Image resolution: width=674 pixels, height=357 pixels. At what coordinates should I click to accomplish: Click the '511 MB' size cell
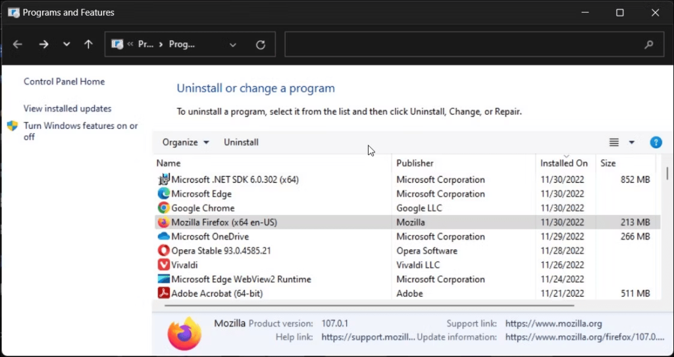coord(635,293)
